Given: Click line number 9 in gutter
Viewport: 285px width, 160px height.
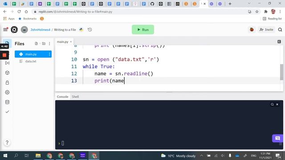Looking at the screenshot, I should pyautogui.click(x=75, y=52).
